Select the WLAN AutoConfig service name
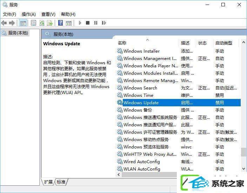 point(142,169)
